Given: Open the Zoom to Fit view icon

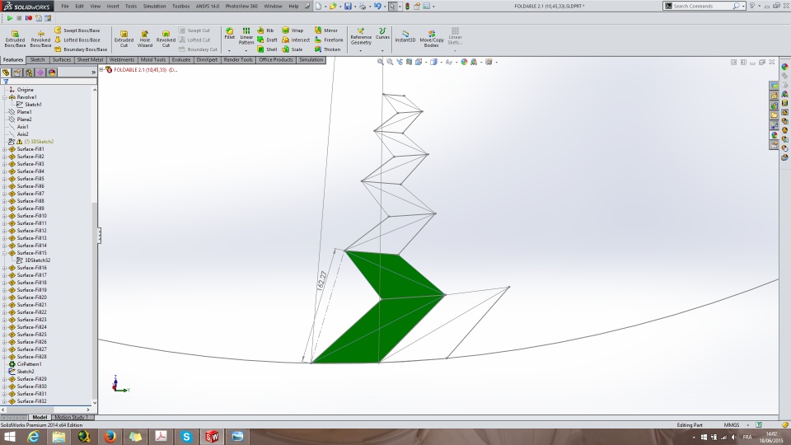Looking at the screenshot, I should point(381,62).
